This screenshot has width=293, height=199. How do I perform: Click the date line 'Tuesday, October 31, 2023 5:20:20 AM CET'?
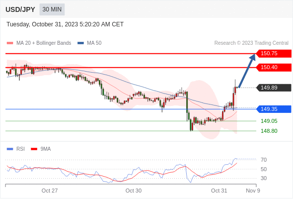pyautogui.click(x=65, y=24)
